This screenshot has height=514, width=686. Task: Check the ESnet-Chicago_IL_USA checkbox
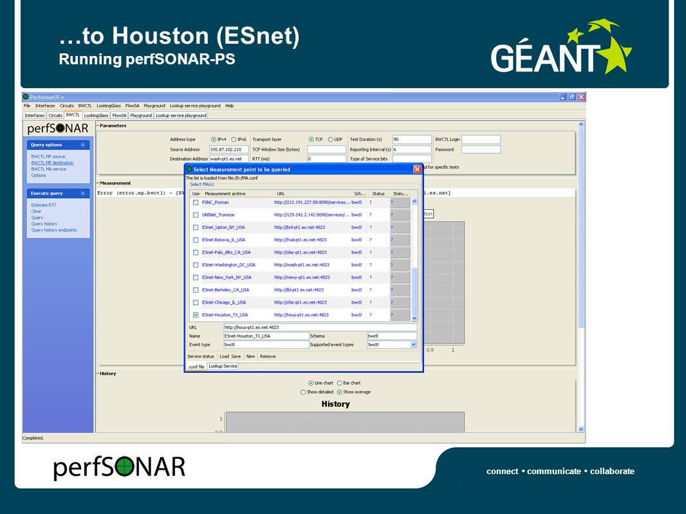tap(196, 302)
